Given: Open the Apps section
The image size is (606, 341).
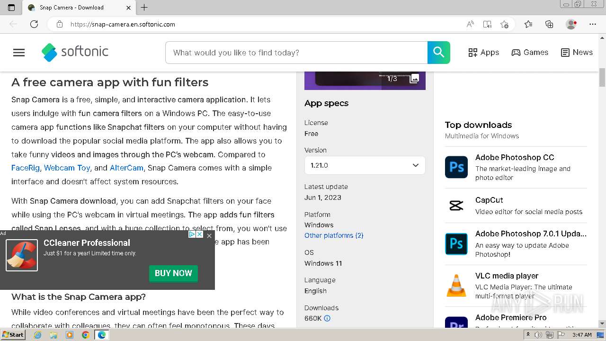Looking at the screenshot, I should (483, 53).
